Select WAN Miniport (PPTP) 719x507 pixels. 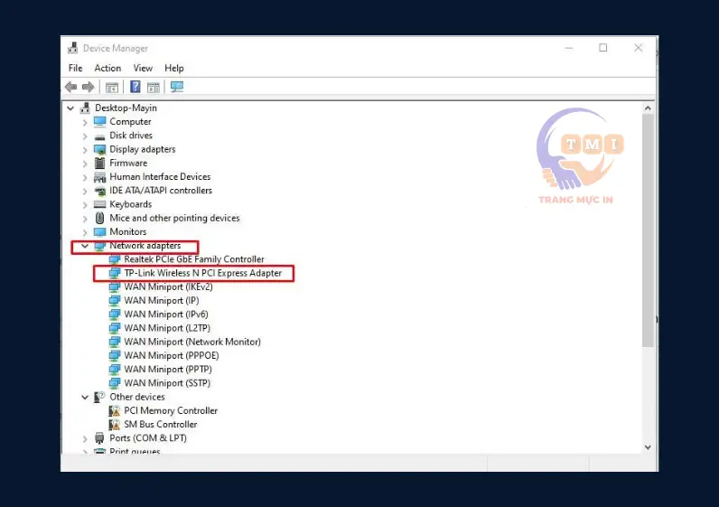tap(168, 370)
